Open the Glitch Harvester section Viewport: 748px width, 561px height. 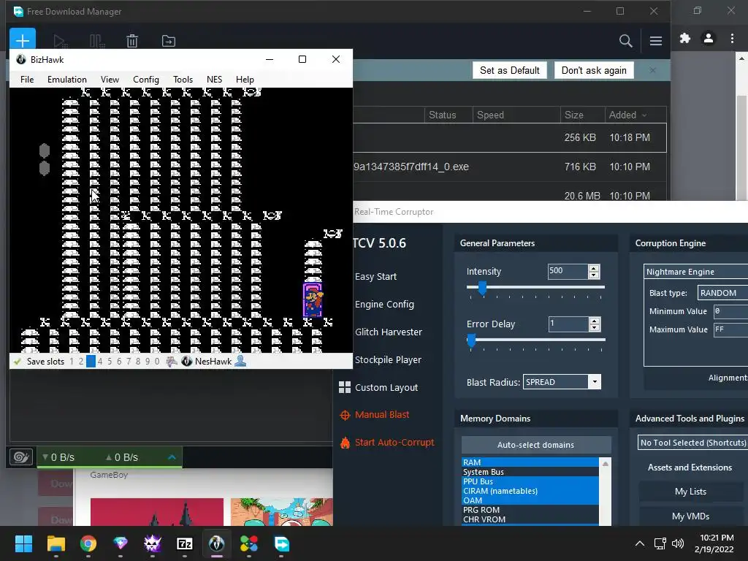pyautogui.click(x=389, y=332)
